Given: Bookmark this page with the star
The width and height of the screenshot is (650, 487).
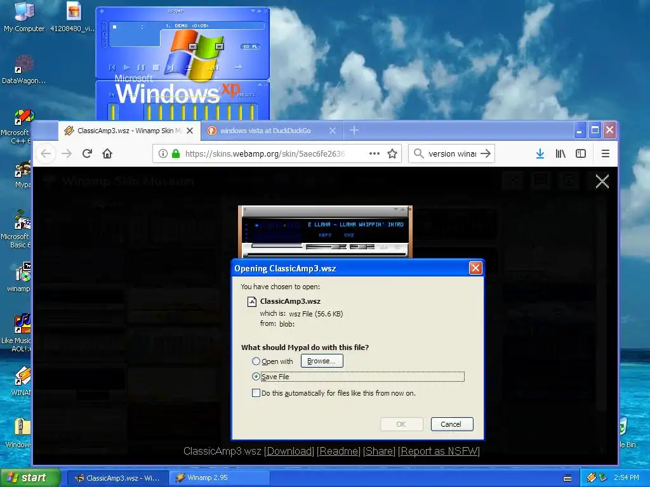Looking at the screenshot, I should (x=392, y=153).
